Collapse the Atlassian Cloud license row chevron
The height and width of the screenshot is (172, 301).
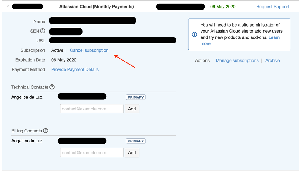point(8,6)
